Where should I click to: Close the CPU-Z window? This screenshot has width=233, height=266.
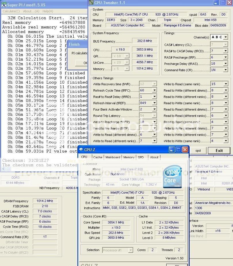coord(185,150)
